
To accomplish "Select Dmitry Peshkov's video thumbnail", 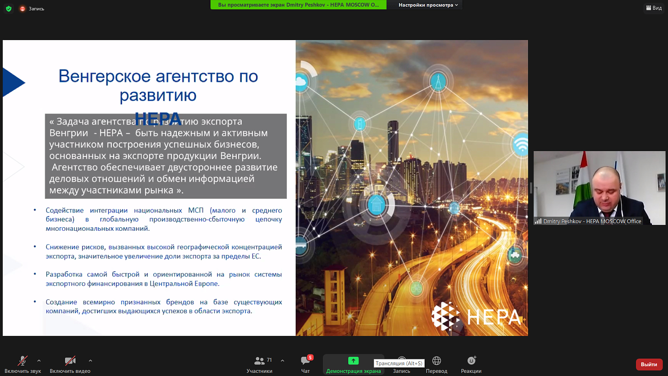I will click(599, 188).
